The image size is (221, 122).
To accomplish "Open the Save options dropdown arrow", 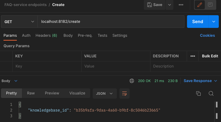I will (170, 5).
